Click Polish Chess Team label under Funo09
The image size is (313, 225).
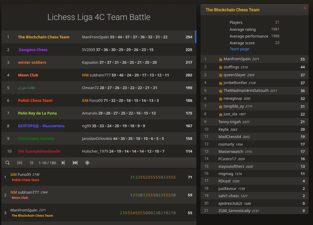(x=25, y=180)
